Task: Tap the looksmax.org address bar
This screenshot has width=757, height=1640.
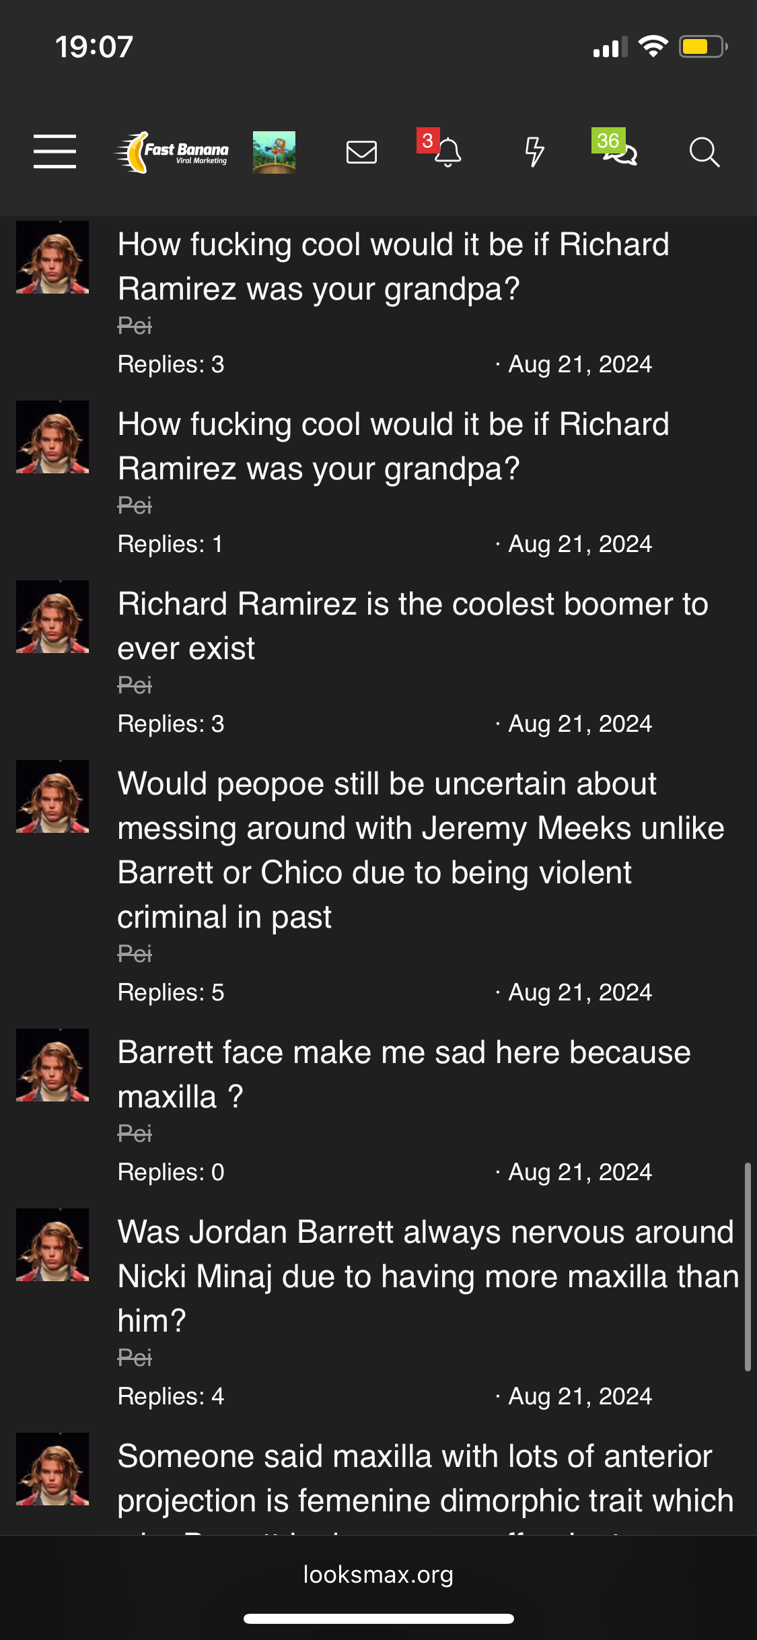Action: tap(378, 1575)
